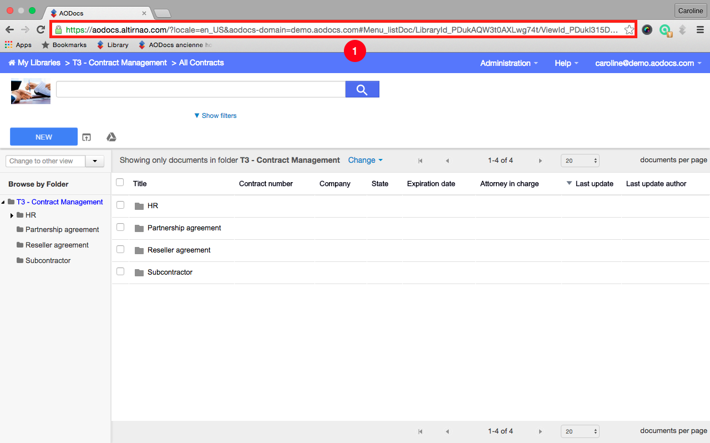Viewport: 710px width, 443px height.
Task: Expand the HR folder in tree
Action: pyautogui.click(x=12, y=215)
